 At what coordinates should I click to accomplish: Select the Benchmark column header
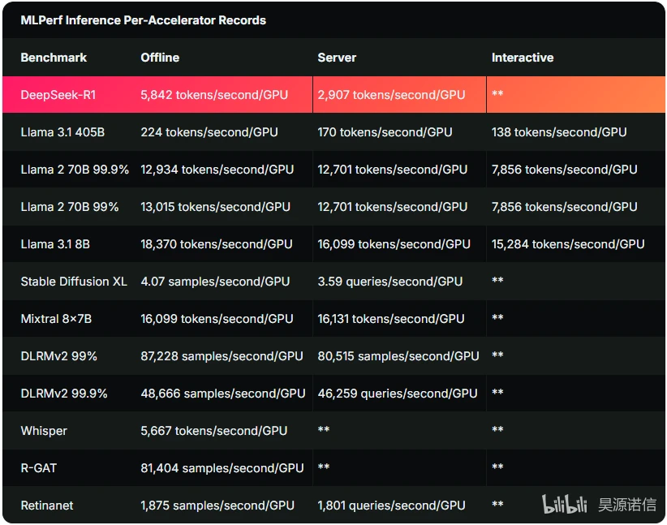tap(54, 58)
